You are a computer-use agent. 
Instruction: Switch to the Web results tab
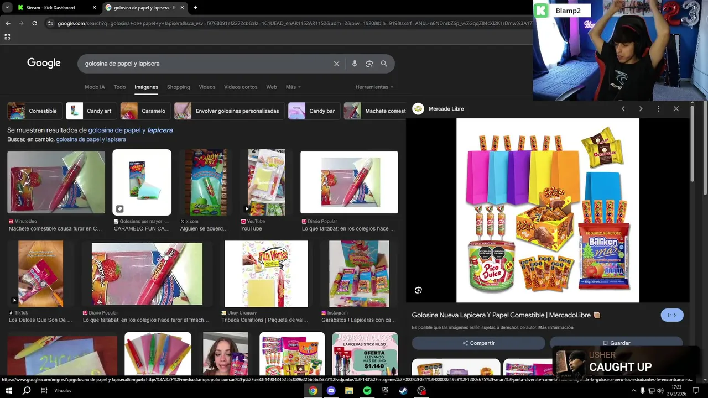click(271, 87)
